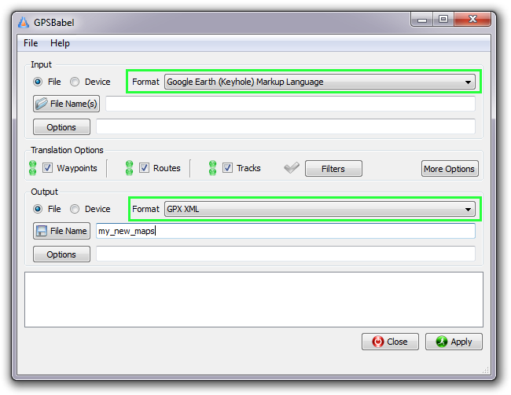The height and width of the screenshot is (395, 511).
Task: Click the input file name text field
Action: [290, 104]
